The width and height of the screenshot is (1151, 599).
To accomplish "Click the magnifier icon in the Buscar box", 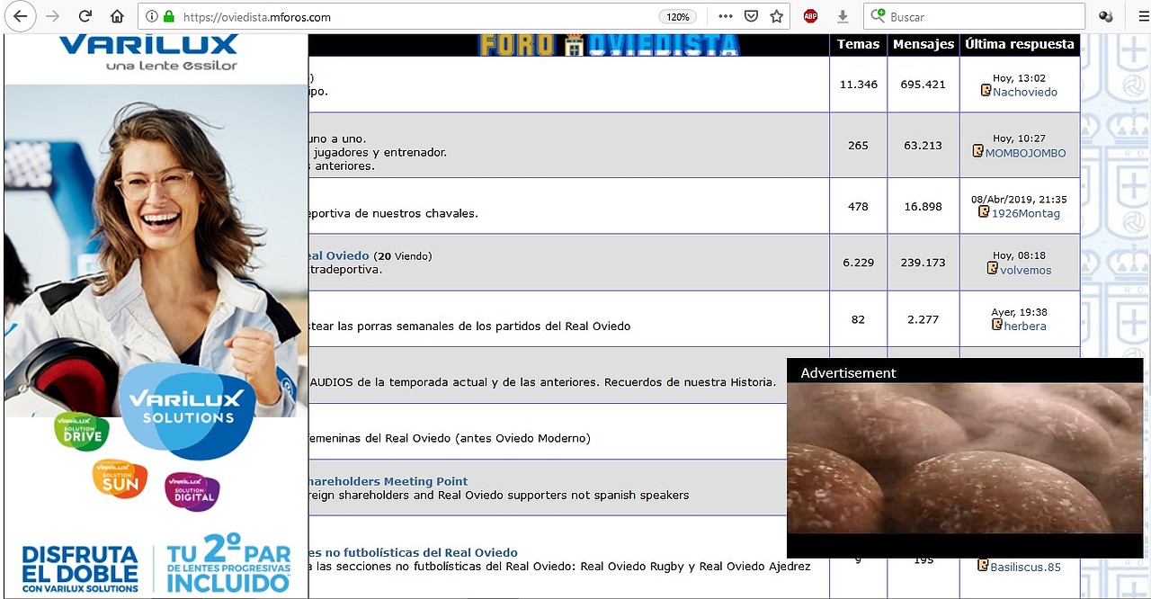I will [878, 16].
